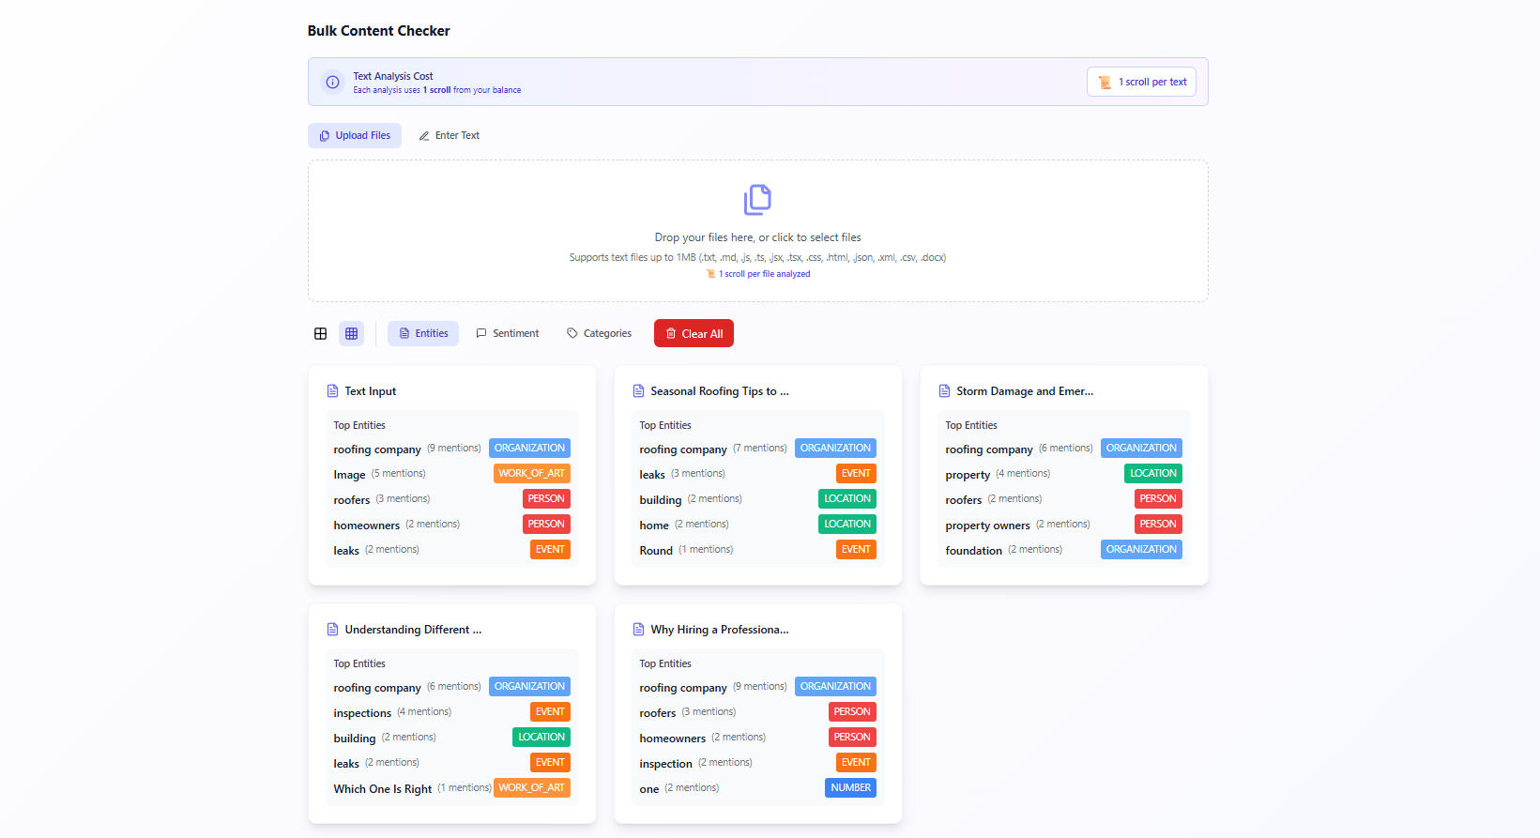1540x838 pixels.
Task: Click document icon on Storm Damage card
Action: pos(944,391)
